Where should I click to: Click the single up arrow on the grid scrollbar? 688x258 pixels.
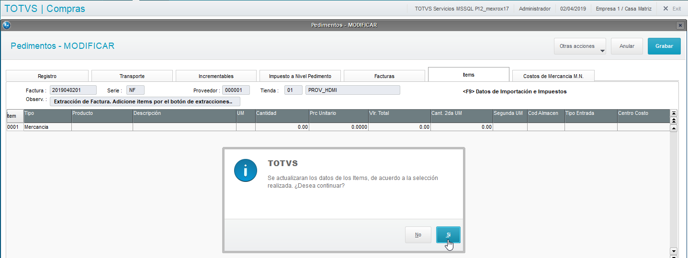point(674,128)
